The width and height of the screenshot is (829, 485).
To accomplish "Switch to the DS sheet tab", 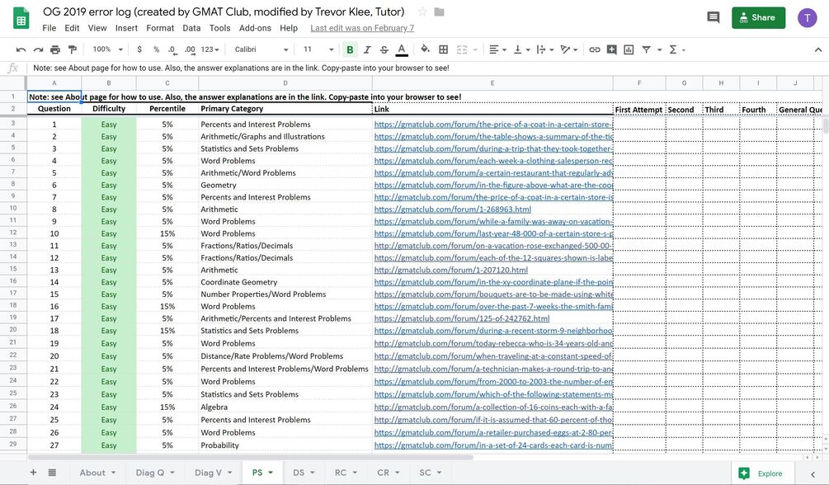I will pos(304,473).
